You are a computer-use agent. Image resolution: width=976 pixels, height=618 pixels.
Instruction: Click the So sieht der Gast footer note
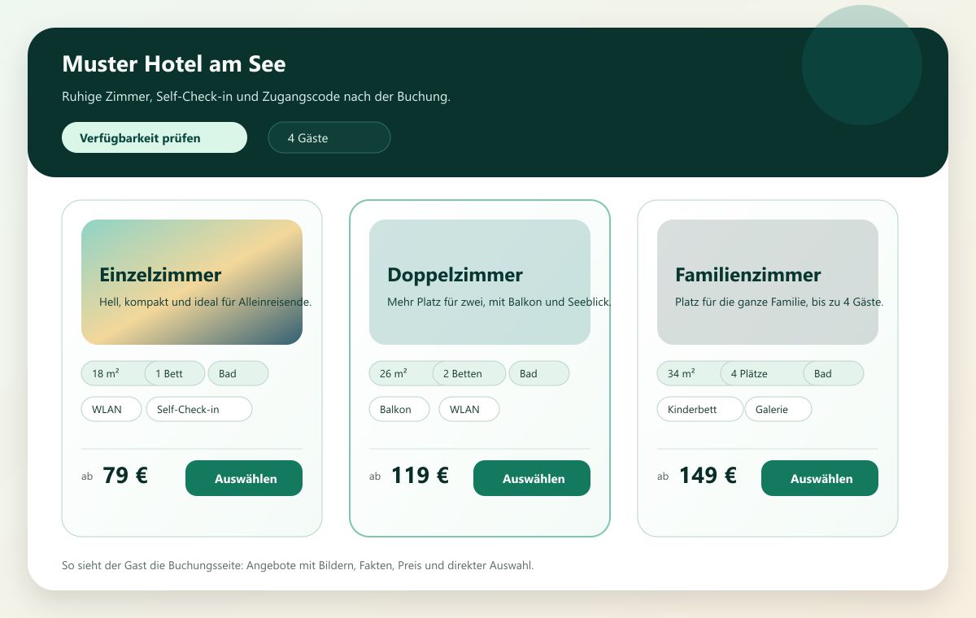[298, 565]
